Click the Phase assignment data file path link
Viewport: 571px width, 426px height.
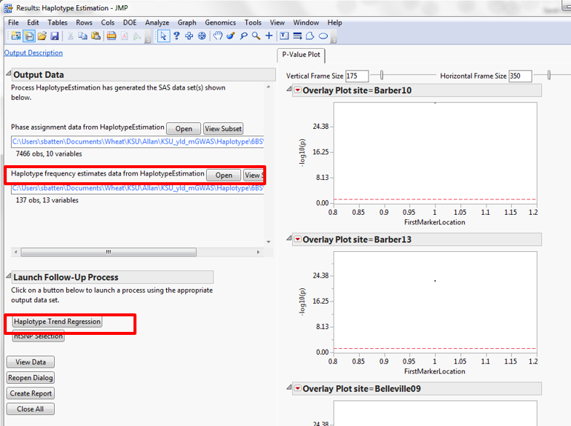[x=137, y=142]
